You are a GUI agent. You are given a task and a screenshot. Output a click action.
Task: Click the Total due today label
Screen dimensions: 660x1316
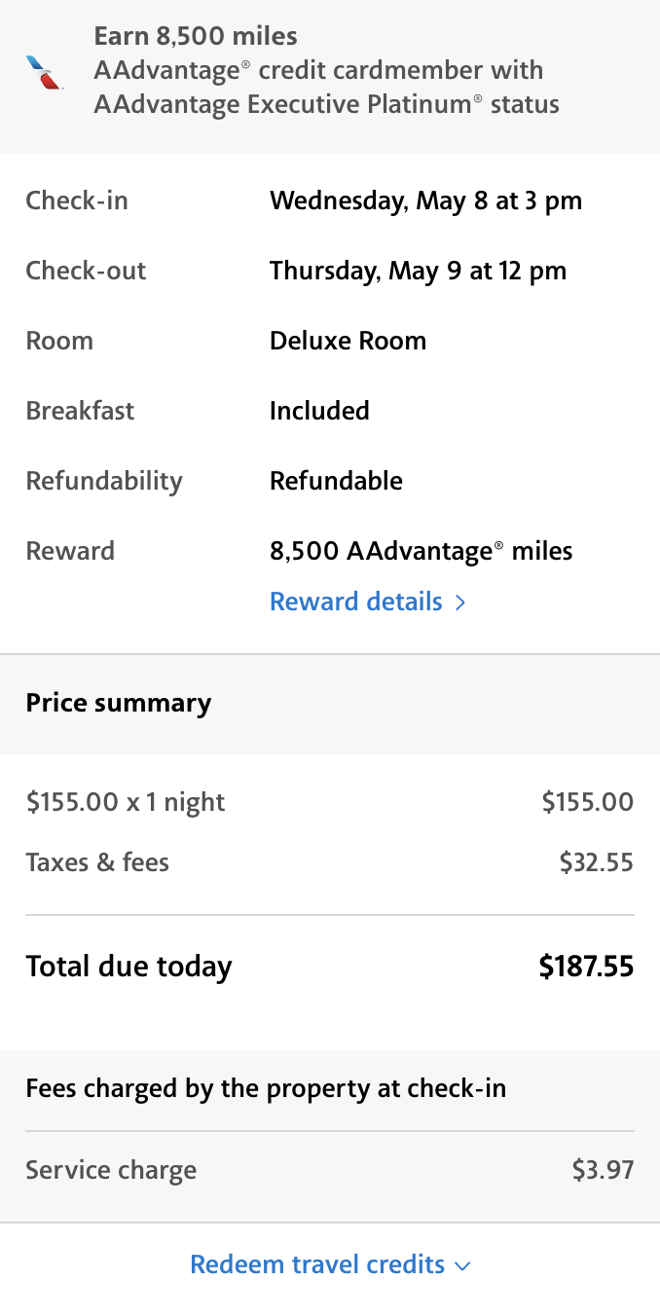128,967
